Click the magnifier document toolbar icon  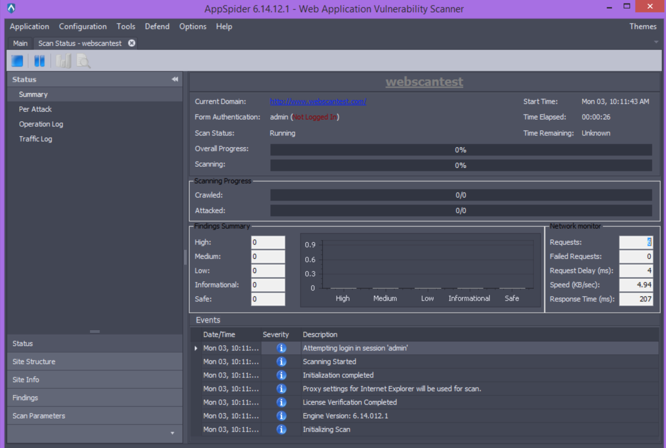83,61
